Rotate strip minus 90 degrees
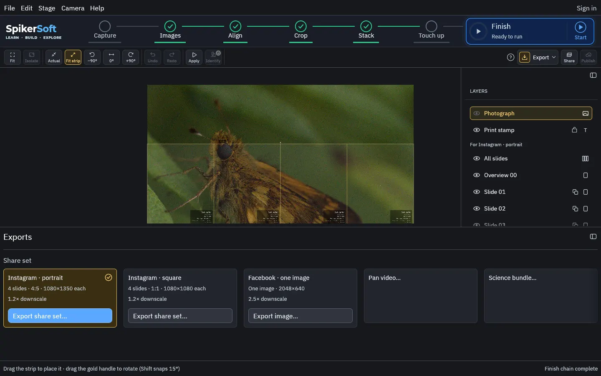This screenshot has height=376, width=601. click(92, 57)
